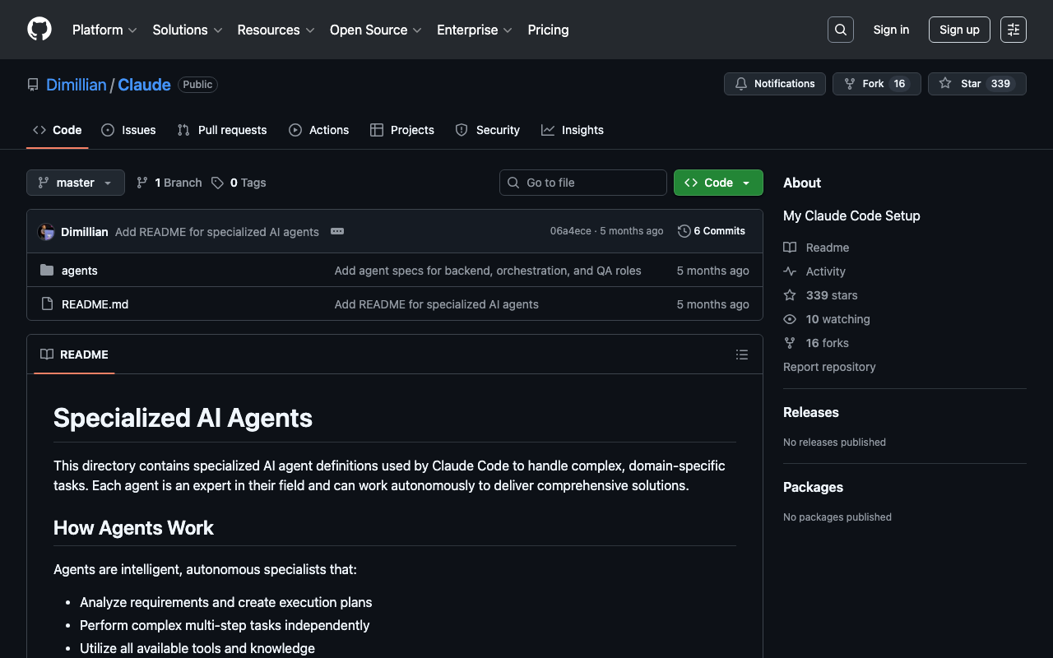The width and height of the screenshot is (1053, 658).
Task: Open the agents folder
Action: coord(80,271)
